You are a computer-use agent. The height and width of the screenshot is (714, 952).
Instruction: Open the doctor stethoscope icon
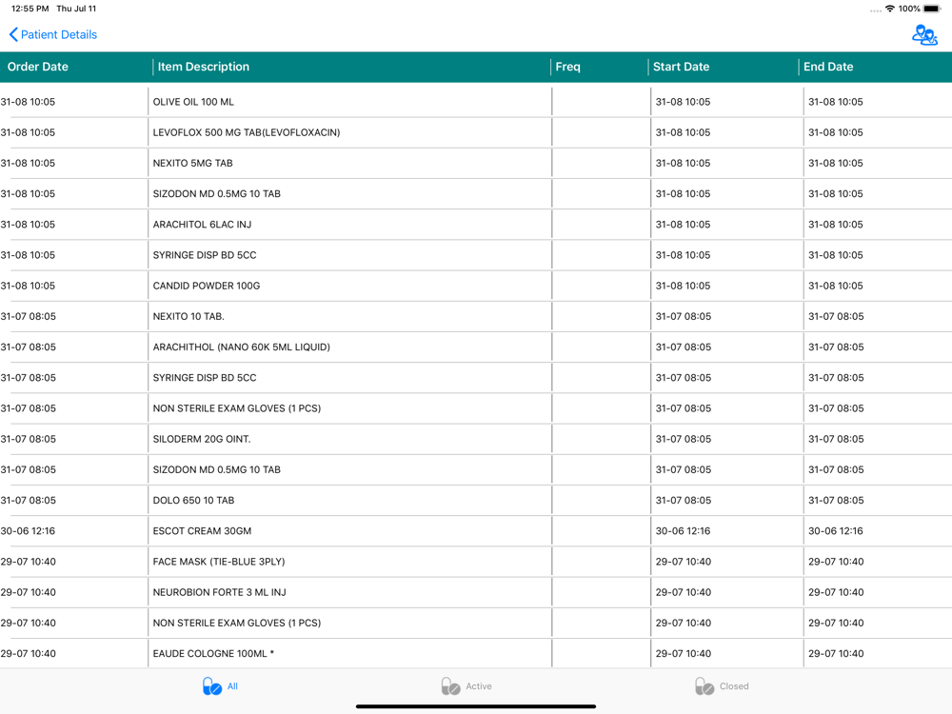click(x=924, y=35)
